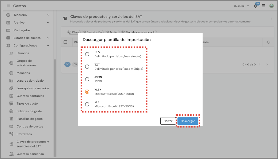Open Tipos de gasto in sidebar
Image resolution: width=278 pixels, height=159 pixels.
click(x=27, y=103)
